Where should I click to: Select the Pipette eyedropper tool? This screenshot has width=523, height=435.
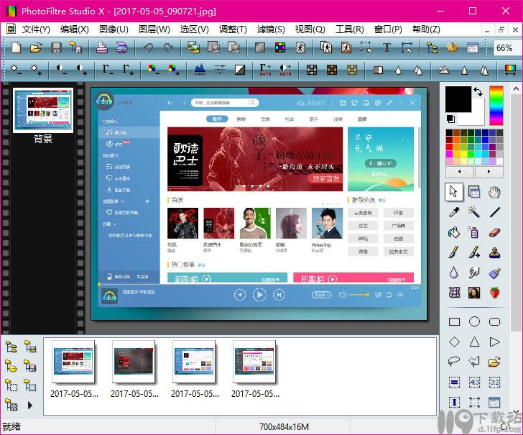click(454, 211)
